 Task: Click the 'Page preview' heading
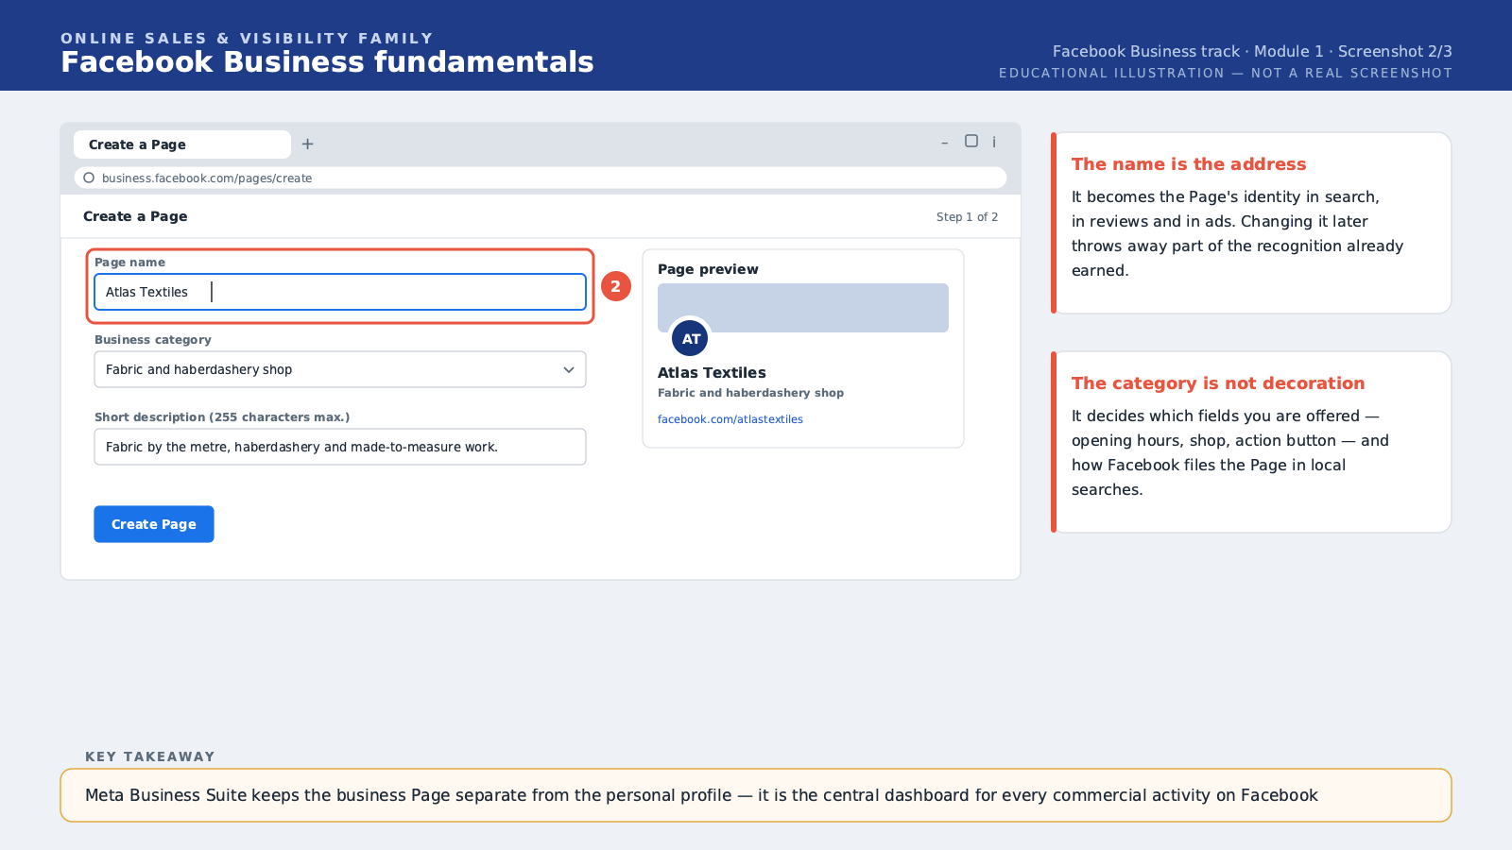point(708,269)
